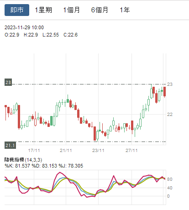The height and width of the screenshot is (210, 189).
Task: Click the 27/11 date axis label
Action: pos(131,151)
